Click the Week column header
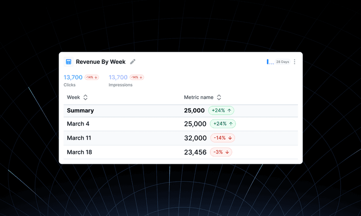 [74, 97]
